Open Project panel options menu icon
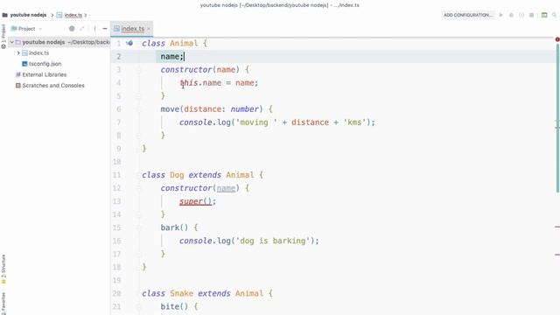This screenshot has width=560, height=315. [94, 29]
